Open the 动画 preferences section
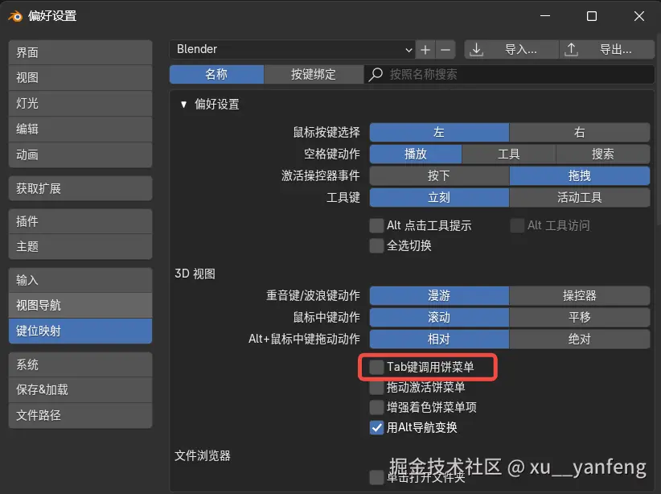This screenshot has height=494, width=661. [x=80, y=154]
